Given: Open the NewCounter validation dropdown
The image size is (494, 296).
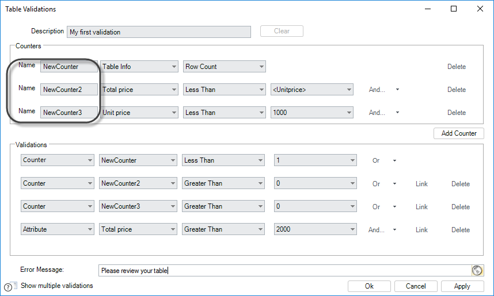Looking at the screenshot, I should pos(138,160).
